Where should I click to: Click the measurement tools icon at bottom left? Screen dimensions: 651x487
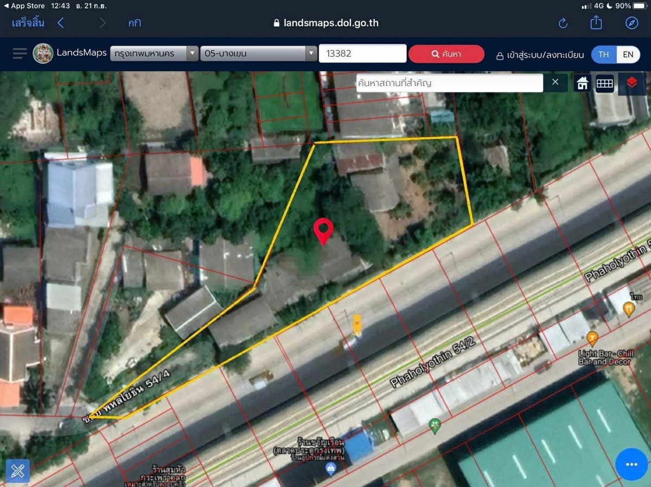[x=18, y=471]
